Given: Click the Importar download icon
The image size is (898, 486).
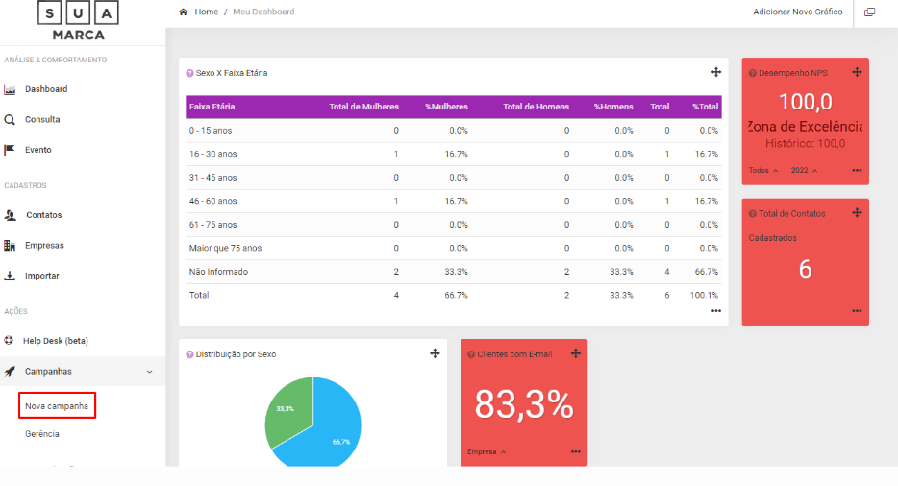Looking at the screenshot, I should point(10,276).
